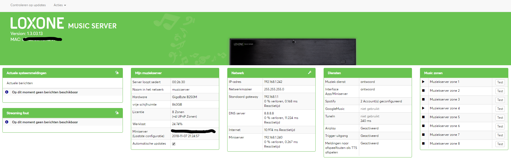Toggle Automatische updates checkbox

174,144
